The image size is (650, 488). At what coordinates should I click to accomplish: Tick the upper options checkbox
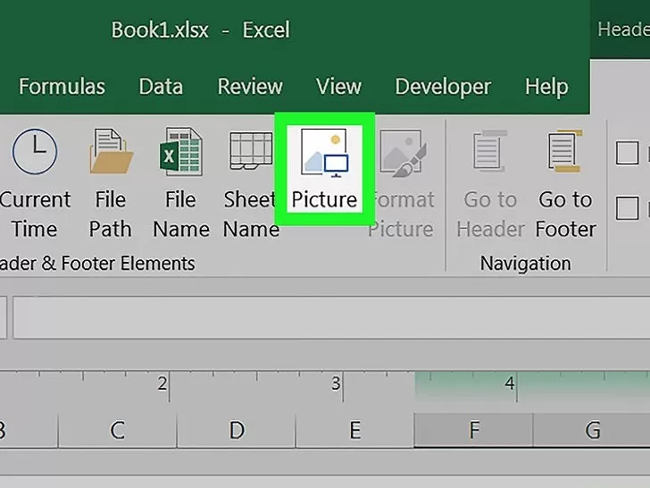pyautogui.click(x=627, y=153)
